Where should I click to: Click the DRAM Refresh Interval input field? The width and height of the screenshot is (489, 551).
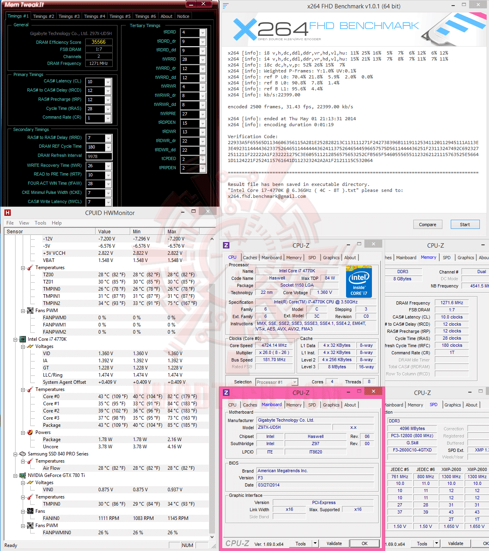point(99,156)
